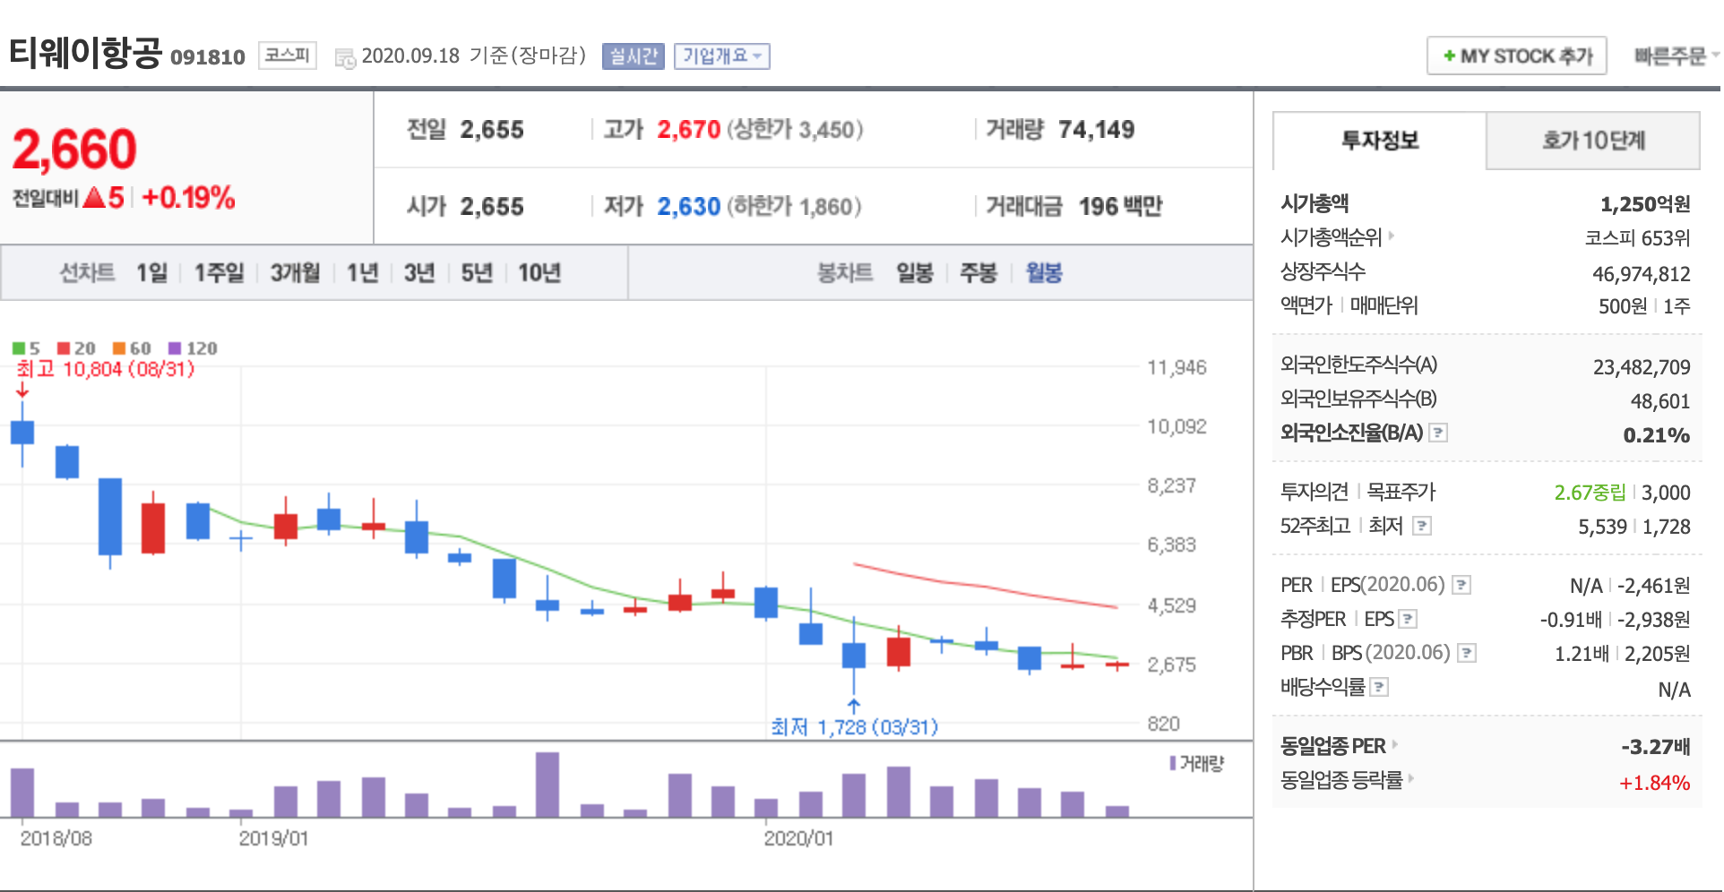
Task: Click the green 5 moving-average legend swatch
Action: (19, 348)
